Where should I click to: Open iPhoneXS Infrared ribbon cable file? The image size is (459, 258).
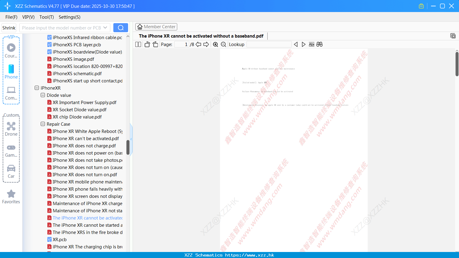coord(87,37)
